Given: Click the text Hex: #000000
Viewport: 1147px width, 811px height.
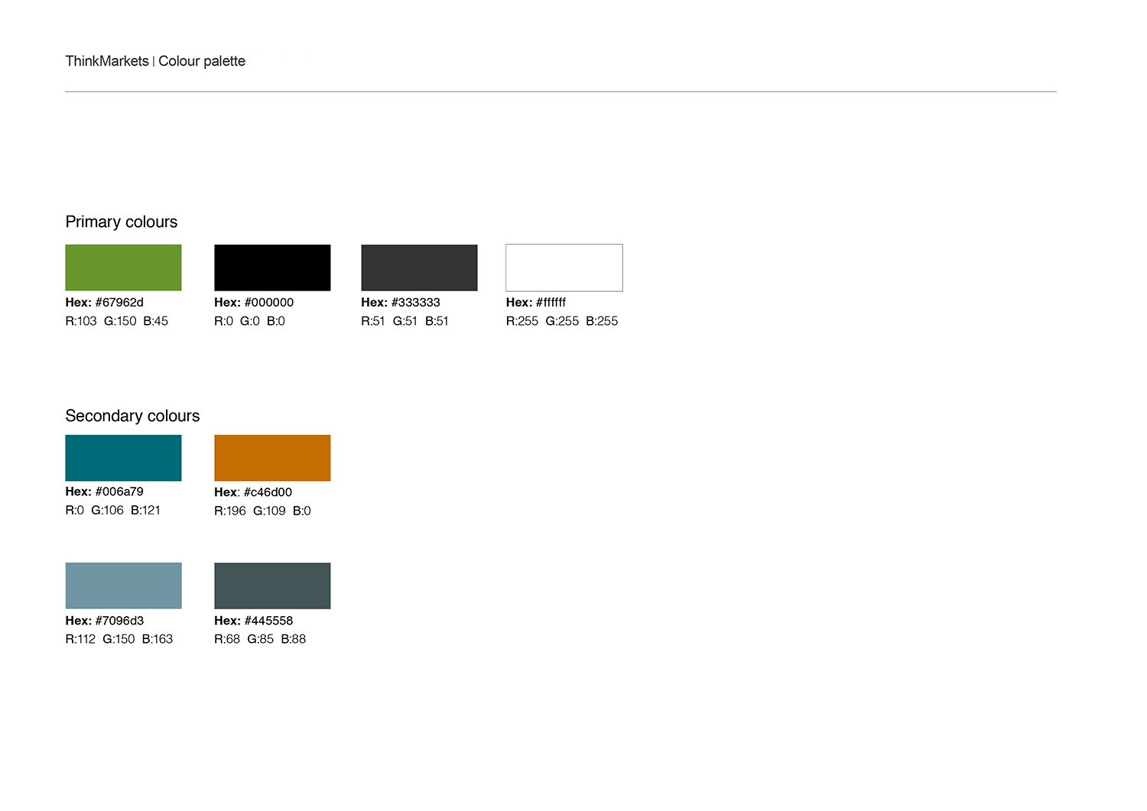Looking at the screenshot, I should pyautogui.click(x=254, y=303).
